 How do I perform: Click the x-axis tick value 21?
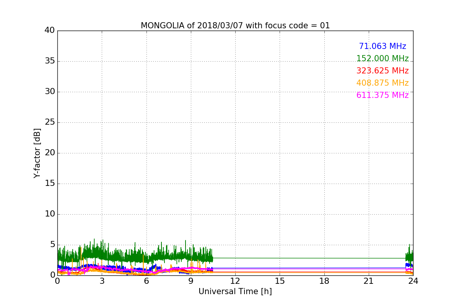pos(369,281)
